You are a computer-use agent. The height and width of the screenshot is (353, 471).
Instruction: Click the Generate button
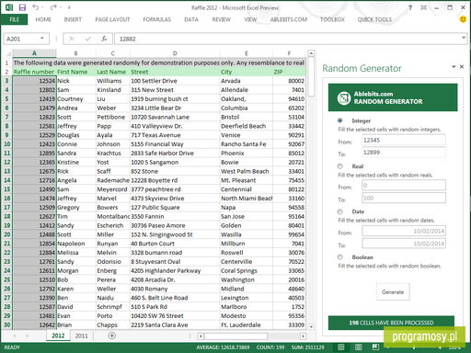(x=393, y=292)
